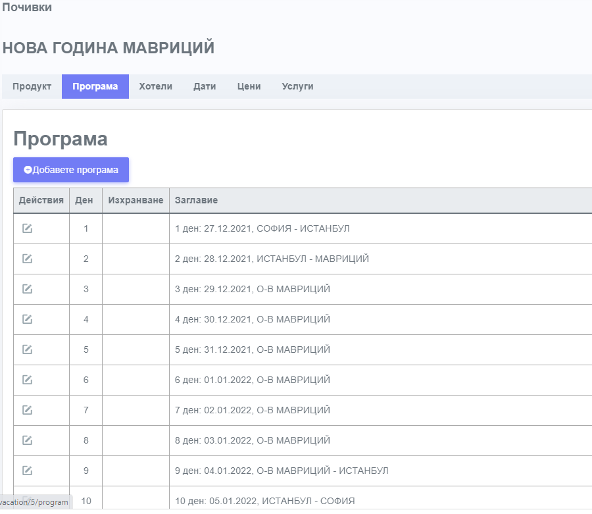The image size is (592, 514).
Task: Click the Почивки breadcrumb link
Action: click(27, 8)
